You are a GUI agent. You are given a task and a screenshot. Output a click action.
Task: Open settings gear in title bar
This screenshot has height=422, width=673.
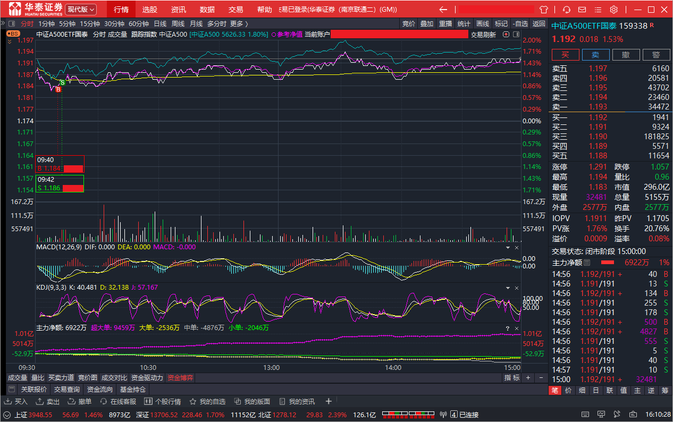click(613, 10)
